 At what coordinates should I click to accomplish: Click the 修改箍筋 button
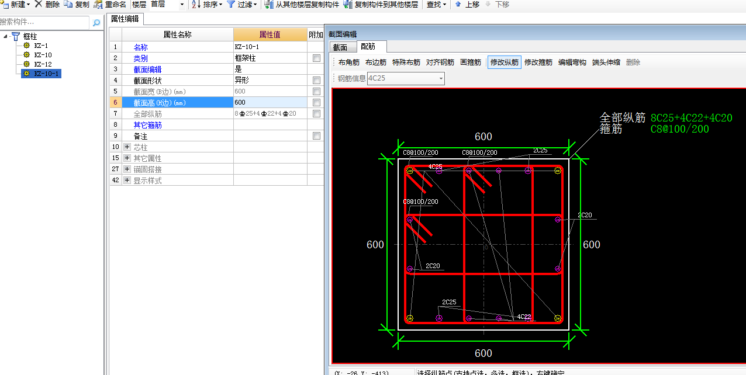coord(538,62)
